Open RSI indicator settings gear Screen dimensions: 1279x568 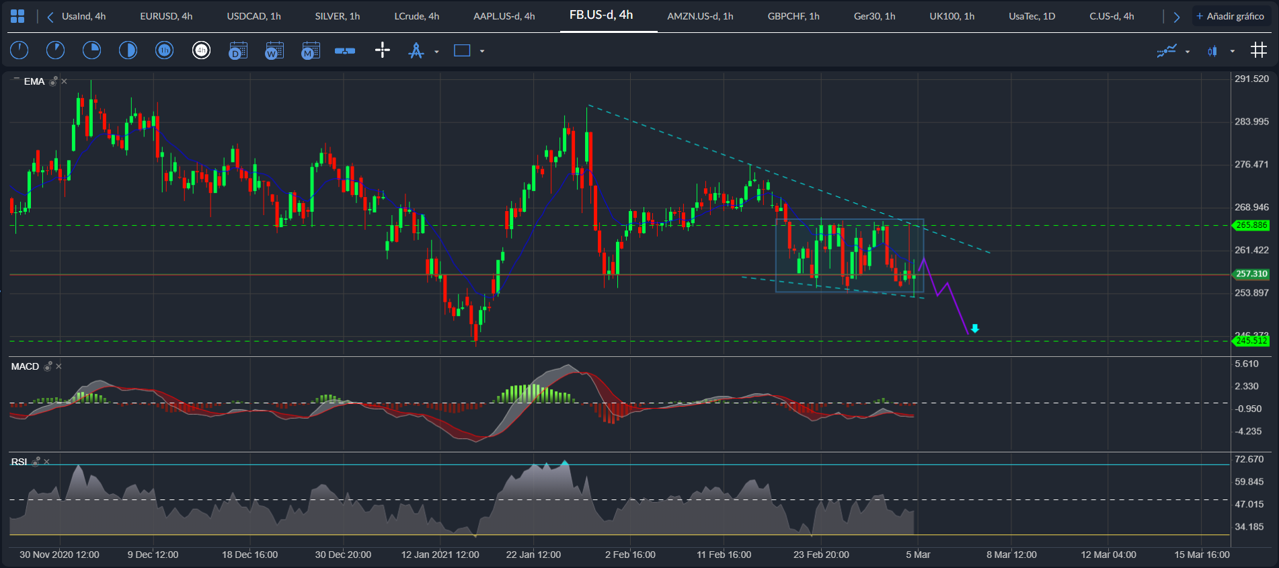(x=36, y=462)
